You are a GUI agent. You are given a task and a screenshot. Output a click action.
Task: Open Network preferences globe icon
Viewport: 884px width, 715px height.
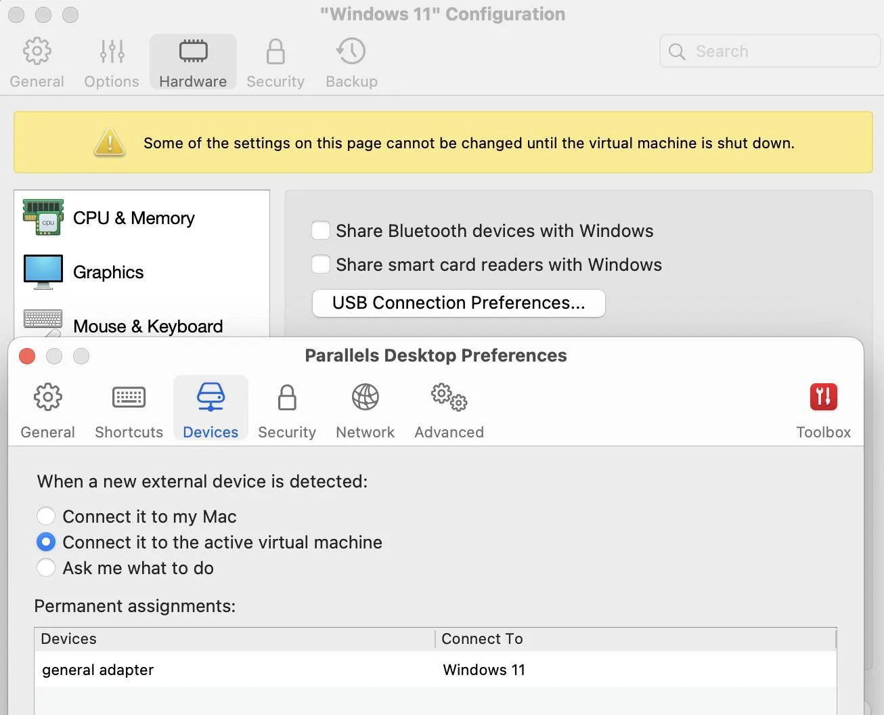365,398
